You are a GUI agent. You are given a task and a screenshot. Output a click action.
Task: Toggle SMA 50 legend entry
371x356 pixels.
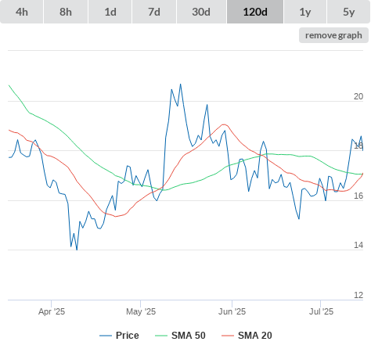pyautogui.click(x=180, y=336)
